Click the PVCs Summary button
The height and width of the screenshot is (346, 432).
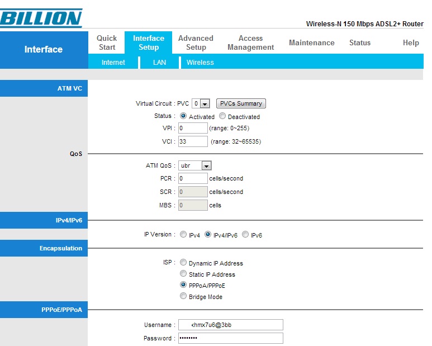point(241,103)
